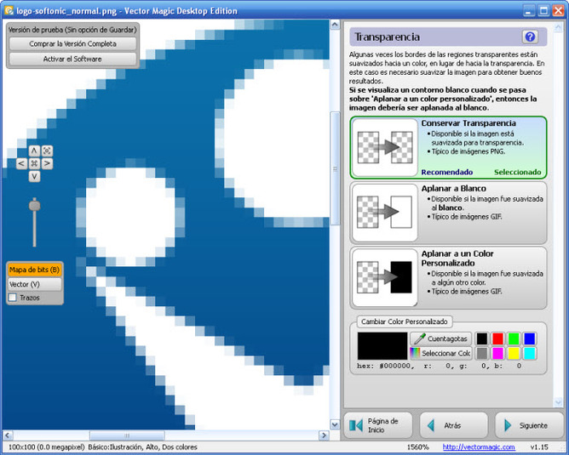Pan the image left with the arrow button
Screen dimensions: 569x455
[21, 164]
